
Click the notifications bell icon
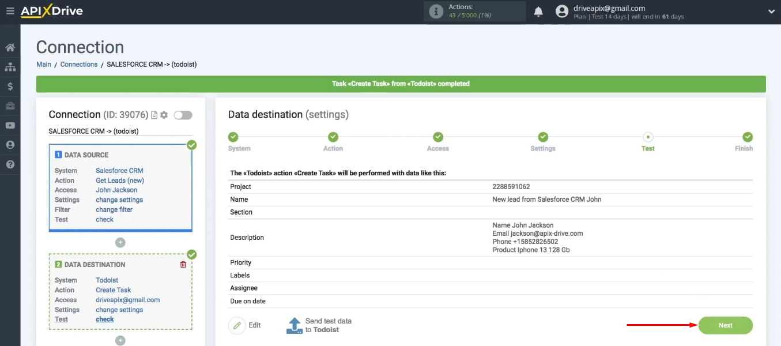click(x=538, y=11)
